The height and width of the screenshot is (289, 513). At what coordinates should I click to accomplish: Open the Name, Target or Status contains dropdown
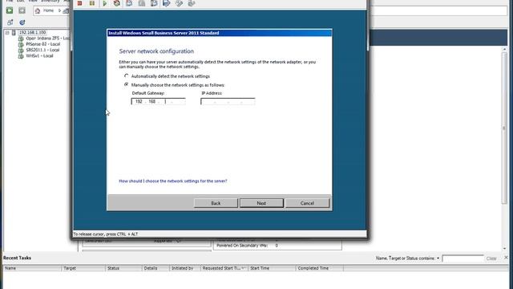[438, 258]
